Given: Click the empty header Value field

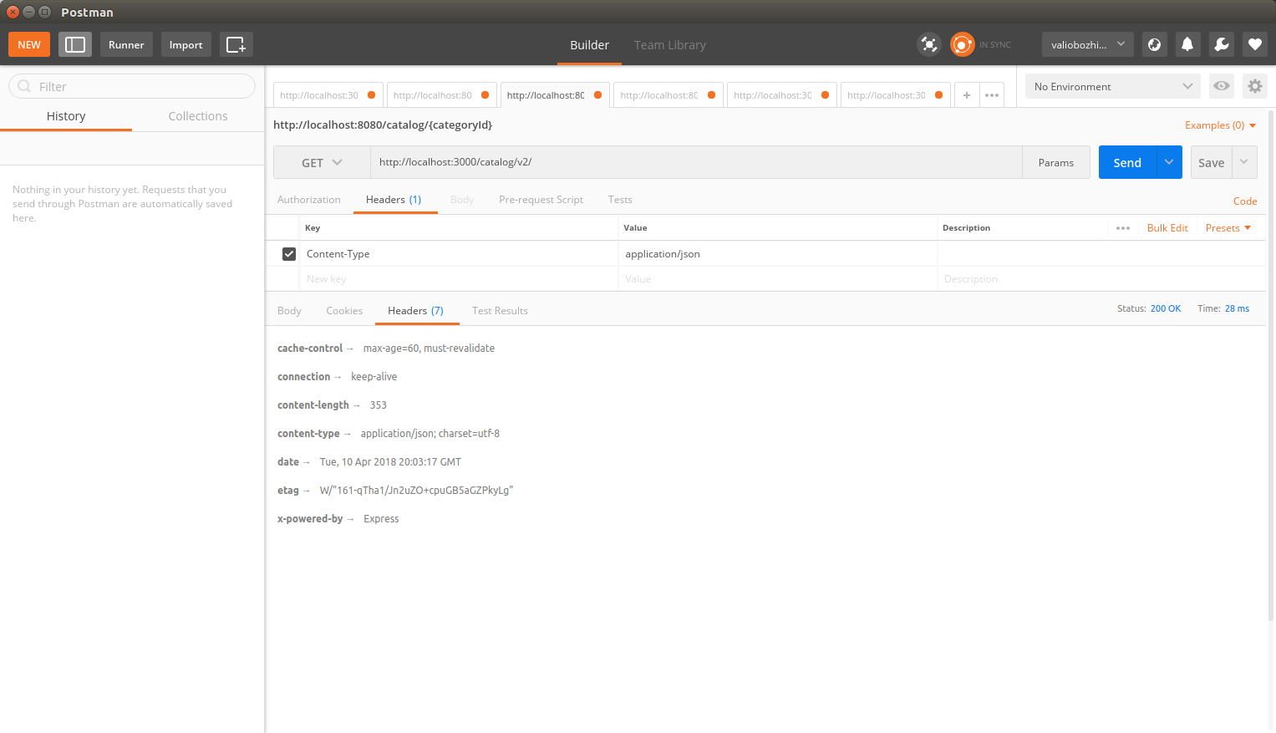Looking at the screenshot, I should pos(777,279).
